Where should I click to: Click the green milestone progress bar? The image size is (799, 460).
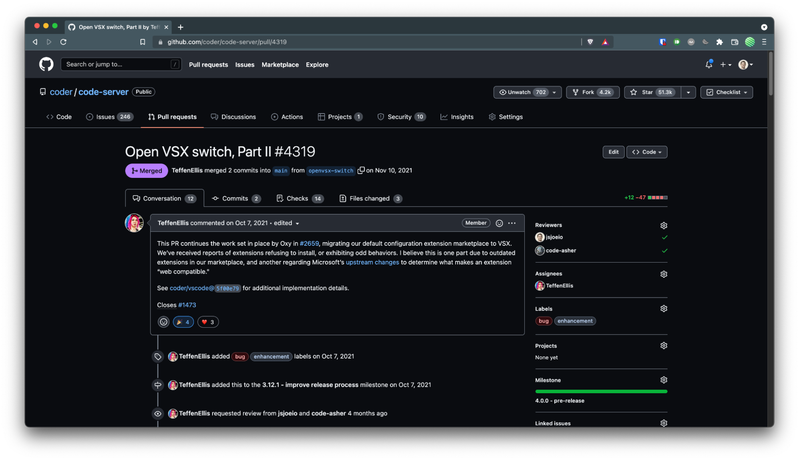click(601, 392)
